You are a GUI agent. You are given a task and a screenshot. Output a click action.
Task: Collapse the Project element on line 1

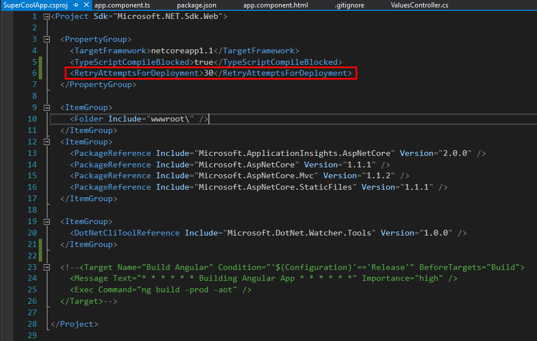coord(46,17)
